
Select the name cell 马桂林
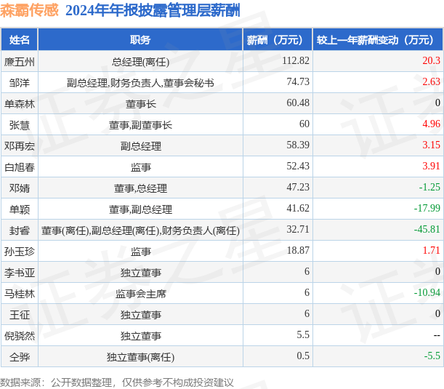pos(19,294)
